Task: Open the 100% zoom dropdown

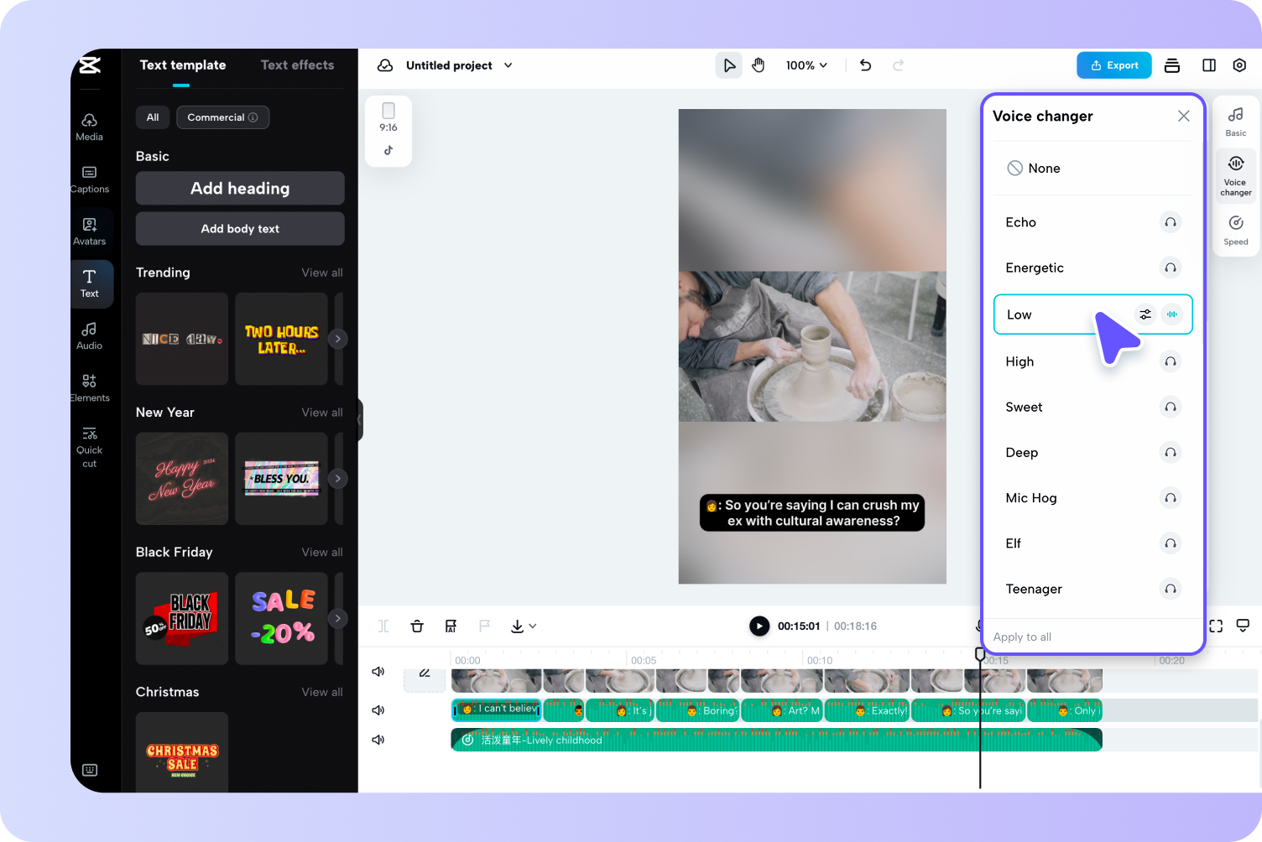Action: (806, 65)
